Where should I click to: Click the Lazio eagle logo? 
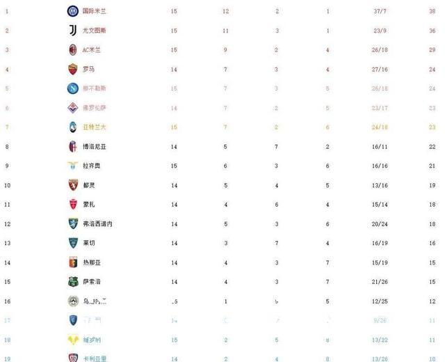(72, 166)
